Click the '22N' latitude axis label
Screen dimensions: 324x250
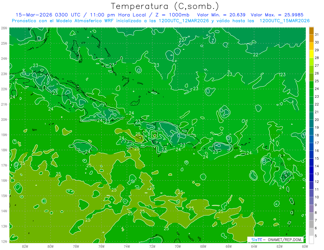pyautogui.click(x=4, y=89)
